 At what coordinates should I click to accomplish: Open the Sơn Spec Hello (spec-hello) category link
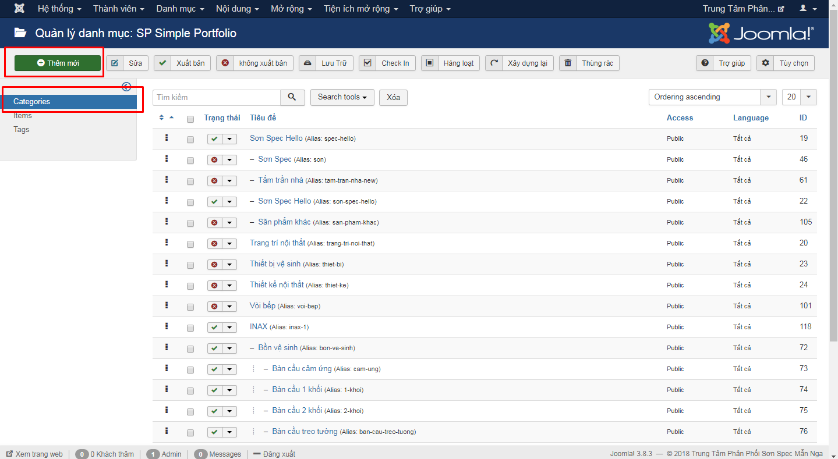pyautogui.click(x=276, y=138)
